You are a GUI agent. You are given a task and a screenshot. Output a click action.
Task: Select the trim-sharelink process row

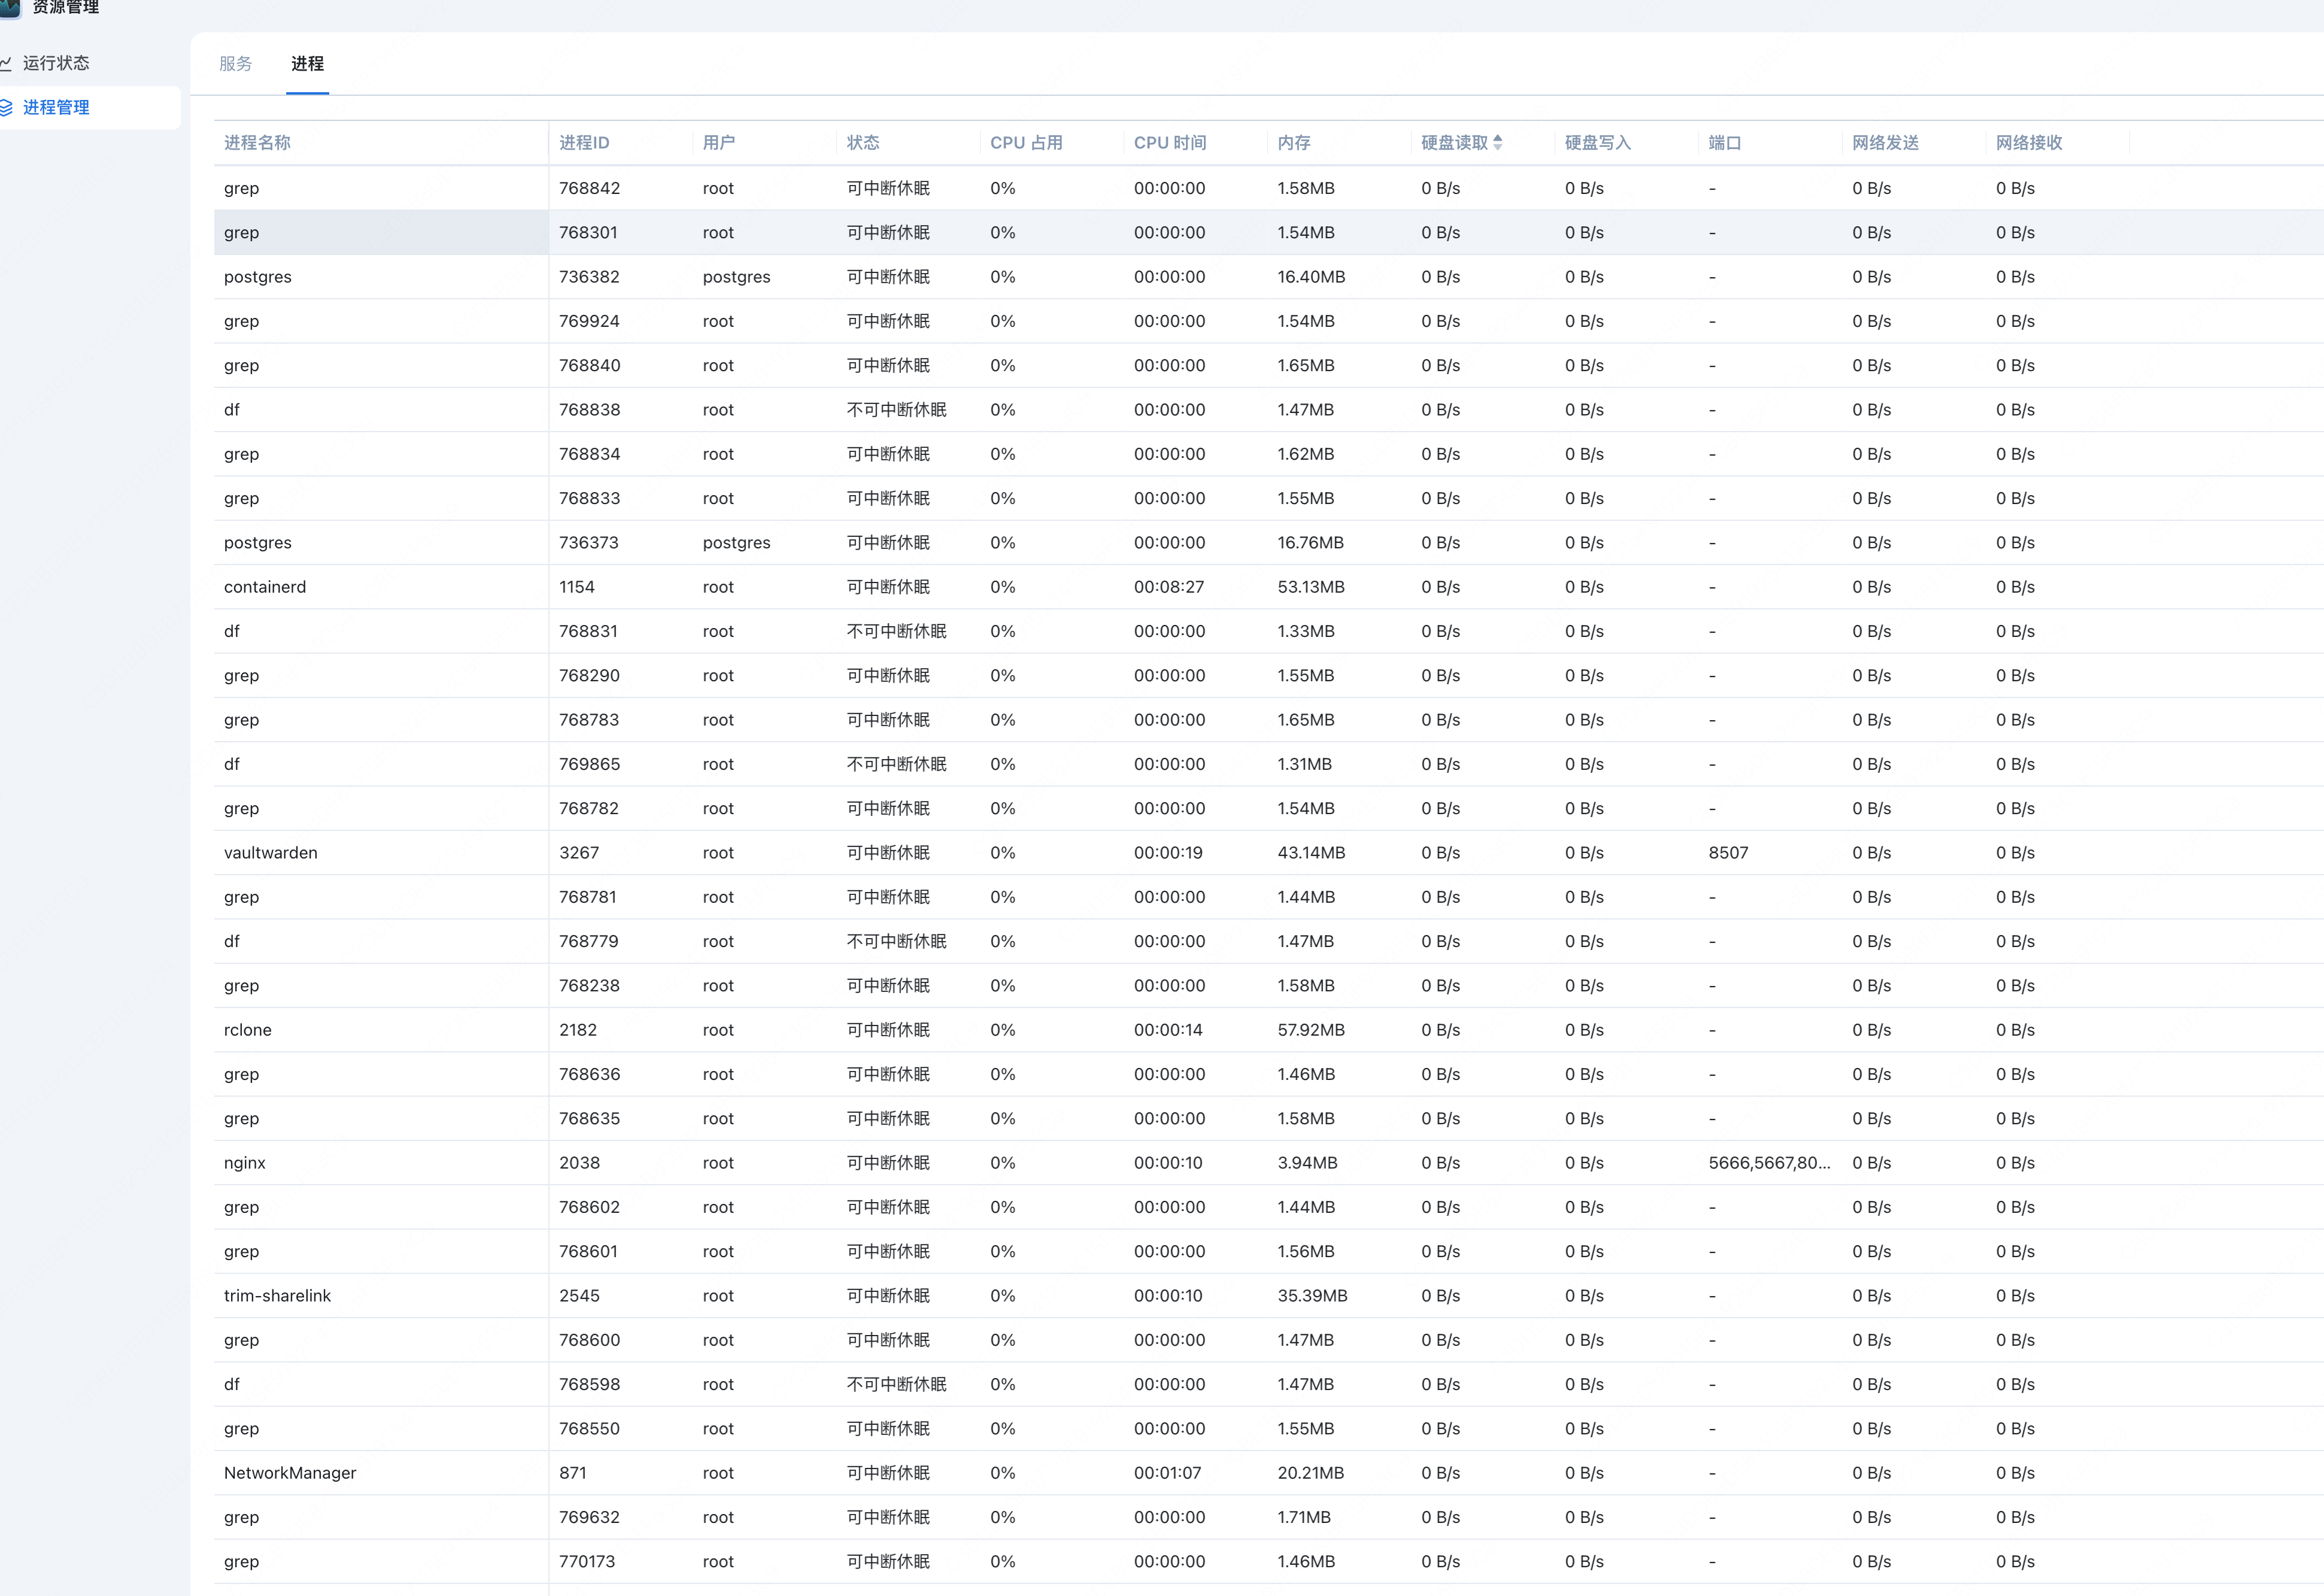click(277, 1296)
